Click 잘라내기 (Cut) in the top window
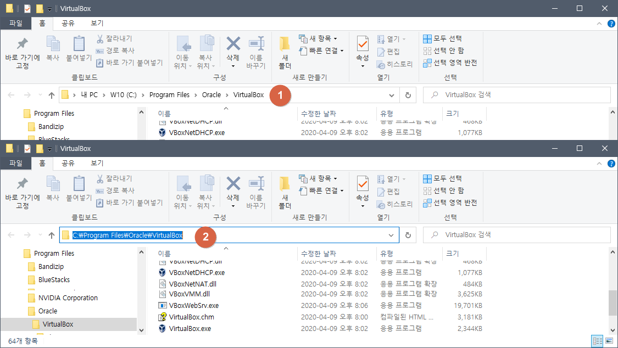618x348 pixels. 114,38
